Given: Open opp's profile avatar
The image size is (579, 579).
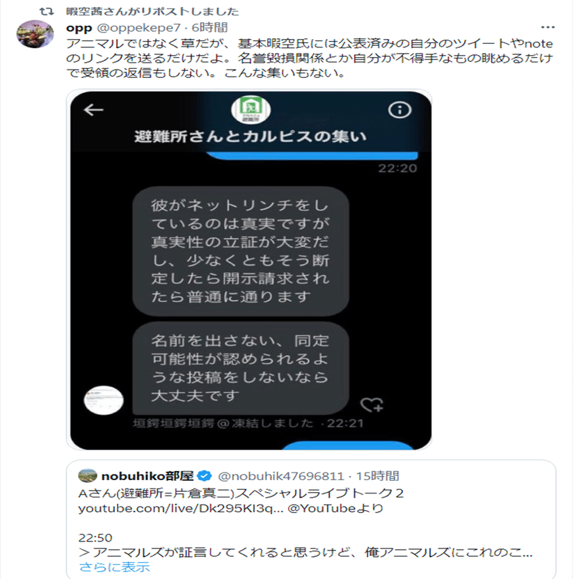Looking at the screenshot, I should [x=35, y=34].
